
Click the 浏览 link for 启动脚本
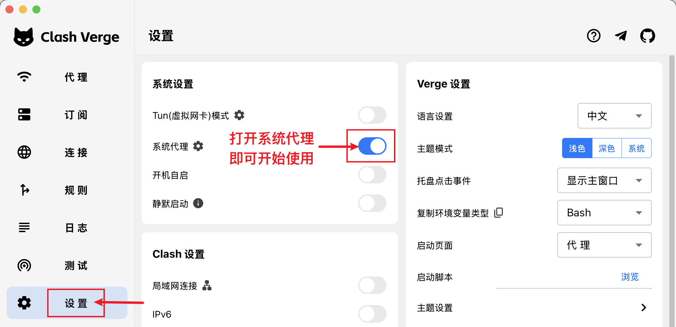point(629,277)
